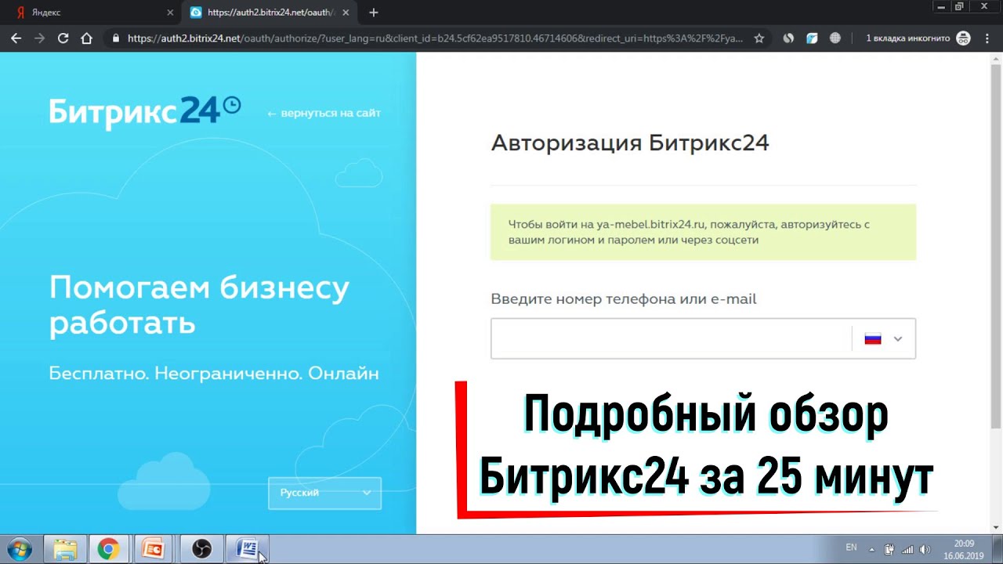1003x564 pixels.
Task: Close the auth2.bitrix24.net tab
Action: [346, 13]
